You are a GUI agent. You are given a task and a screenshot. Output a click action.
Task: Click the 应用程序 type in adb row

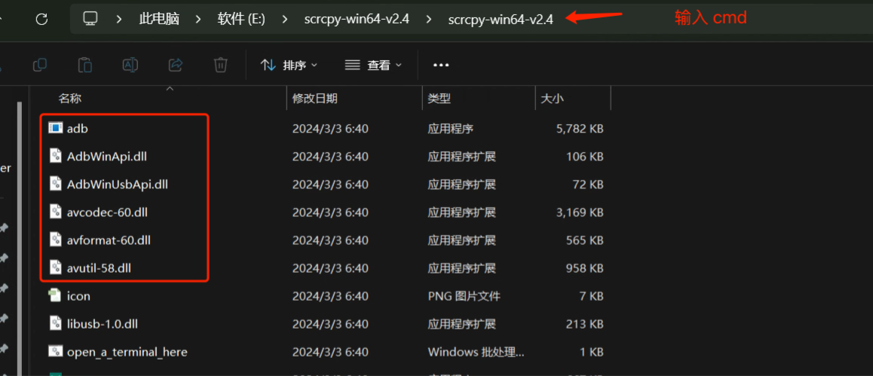pos(450,129)
